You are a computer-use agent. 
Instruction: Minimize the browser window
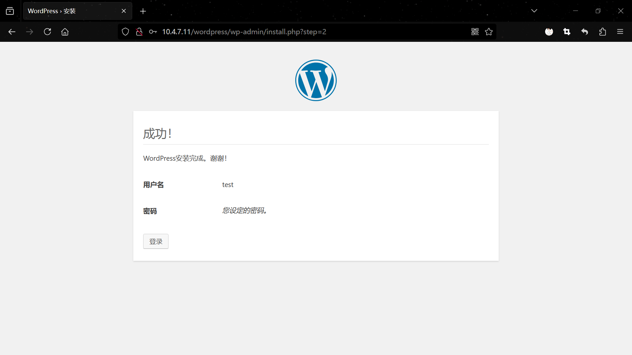point(575,11)
